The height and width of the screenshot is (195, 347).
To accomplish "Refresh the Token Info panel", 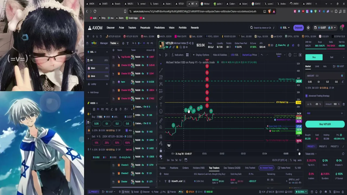I will pos(343,154).
